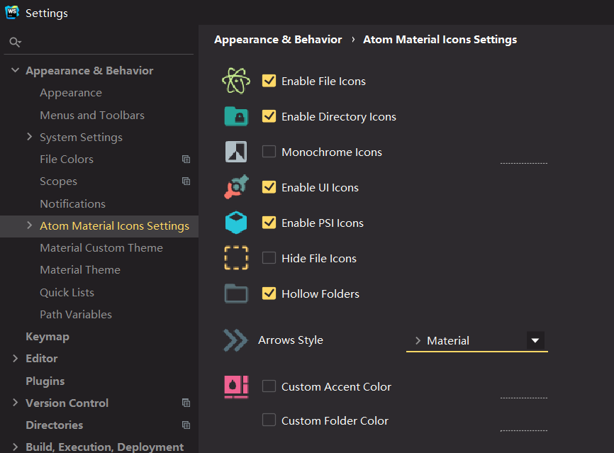Screen dimensions: 614x453
Task: Click the locked folder icon beside Enable Directory Icons
Action: [235, 116]
